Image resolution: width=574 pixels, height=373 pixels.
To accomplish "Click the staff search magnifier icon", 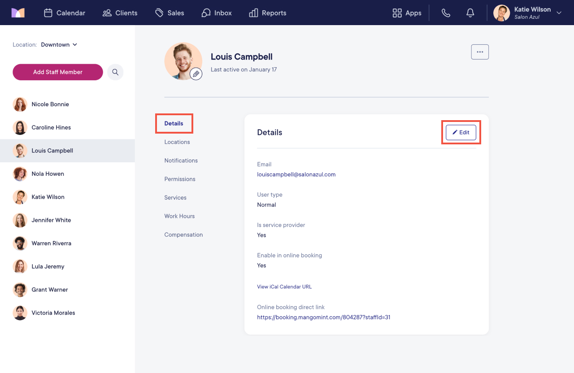I will click(x=115, y=72).
